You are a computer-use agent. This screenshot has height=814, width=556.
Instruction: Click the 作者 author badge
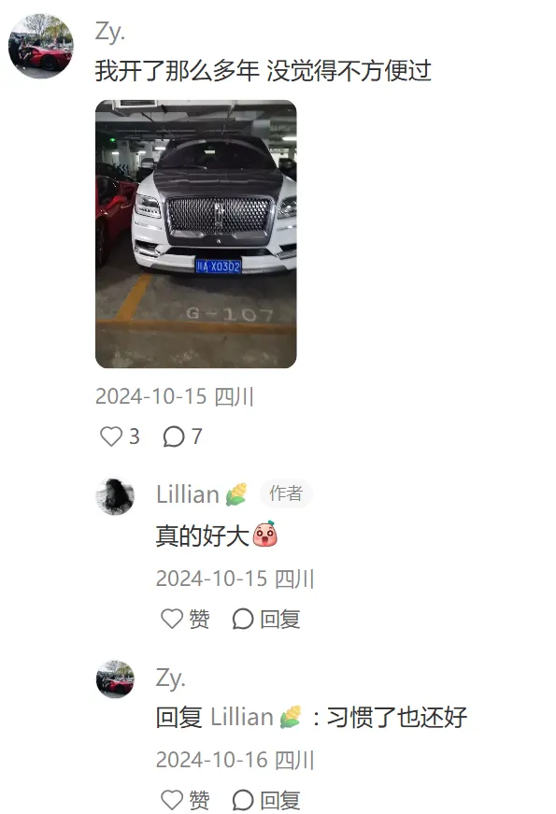(286, 493)
